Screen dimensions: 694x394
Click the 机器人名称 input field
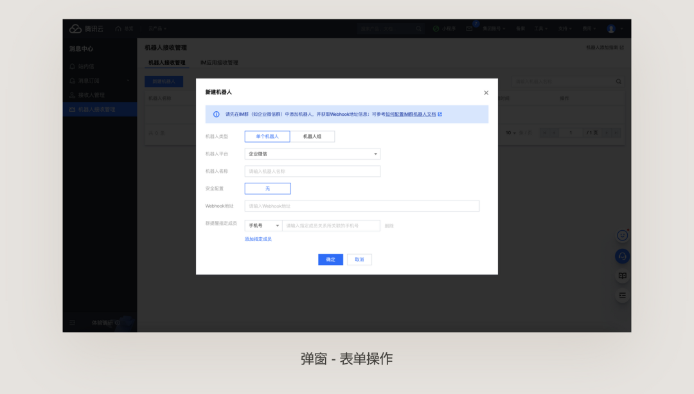312,172
